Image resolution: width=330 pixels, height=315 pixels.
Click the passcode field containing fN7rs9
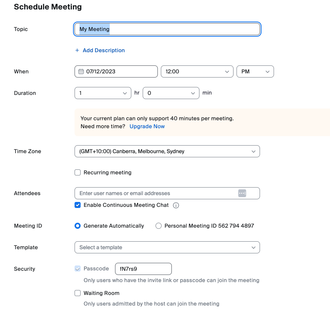click(x=143, y=269)
